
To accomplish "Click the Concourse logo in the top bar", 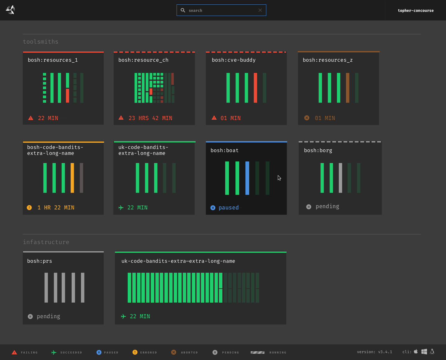I will (10, 10).
